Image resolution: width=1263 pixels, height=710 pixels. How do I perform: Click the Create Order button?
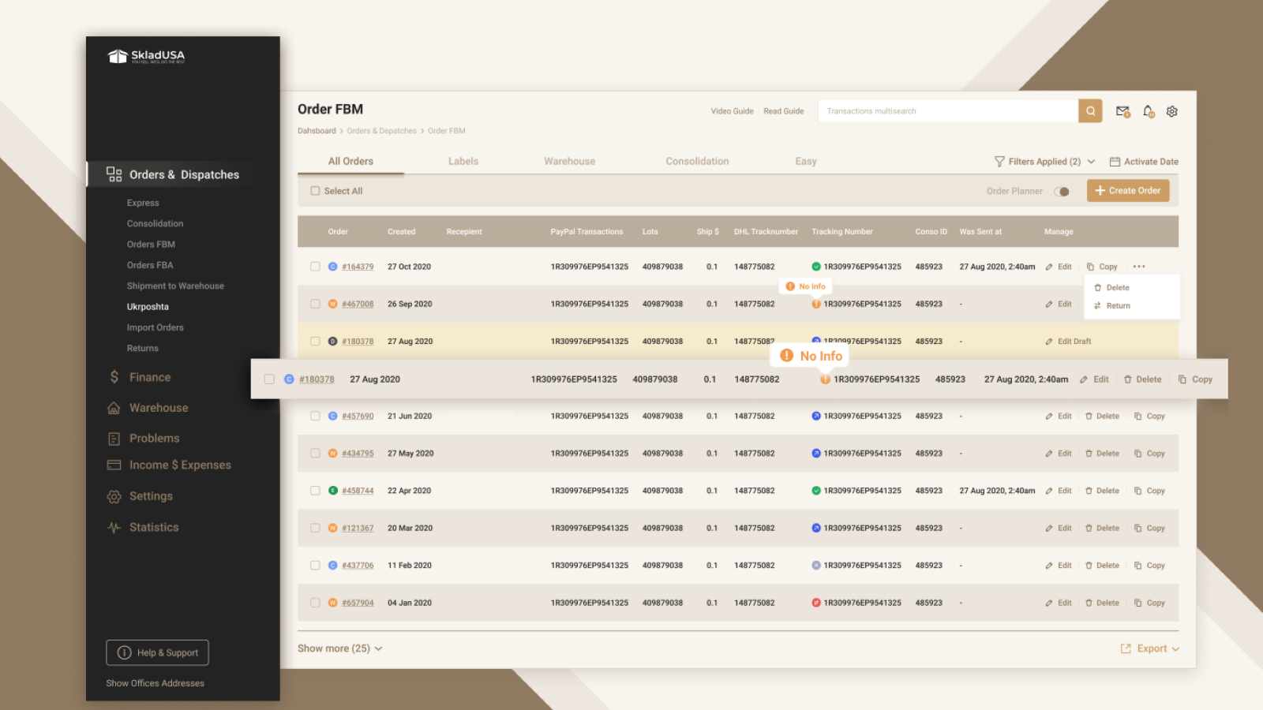tap(1128, 191)
